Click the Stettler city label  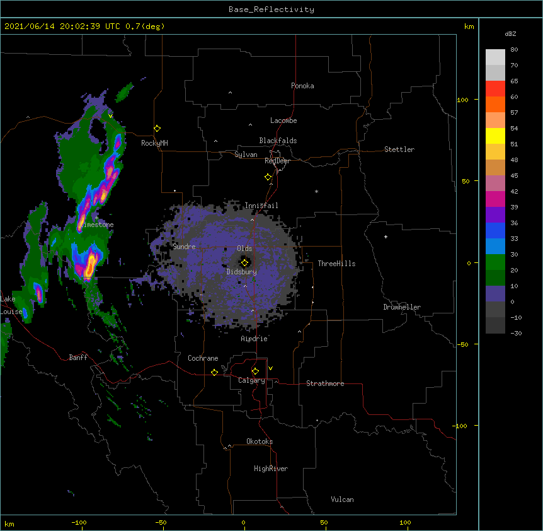point(399,149)
